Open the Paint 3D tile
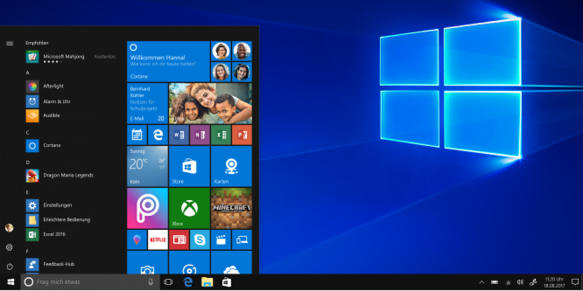Image resolution: width=583 pixels, height=291 pixels. [x=137, y=240]
